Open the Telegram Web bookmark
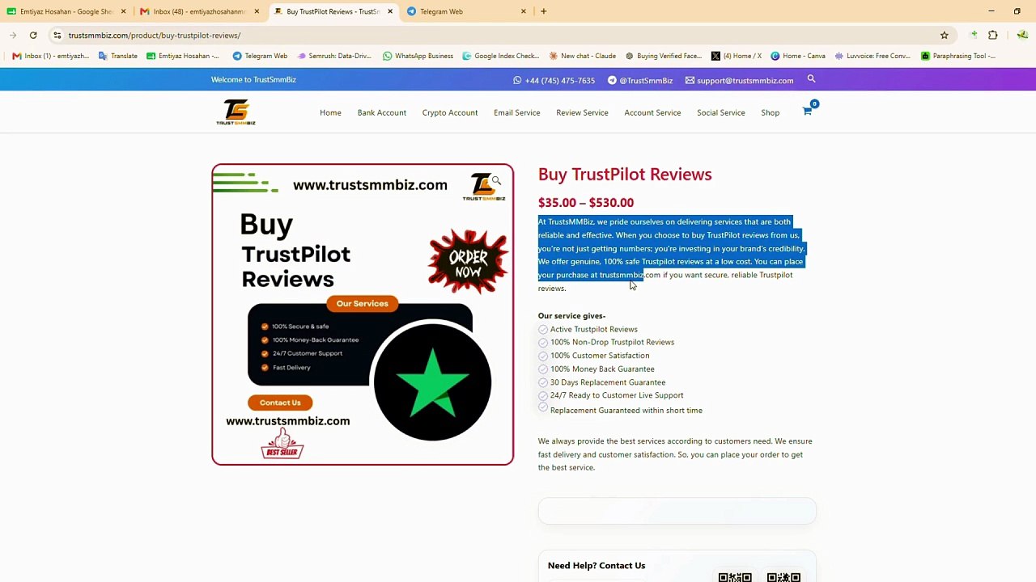The image size is (1036, 582). [260, 56]
